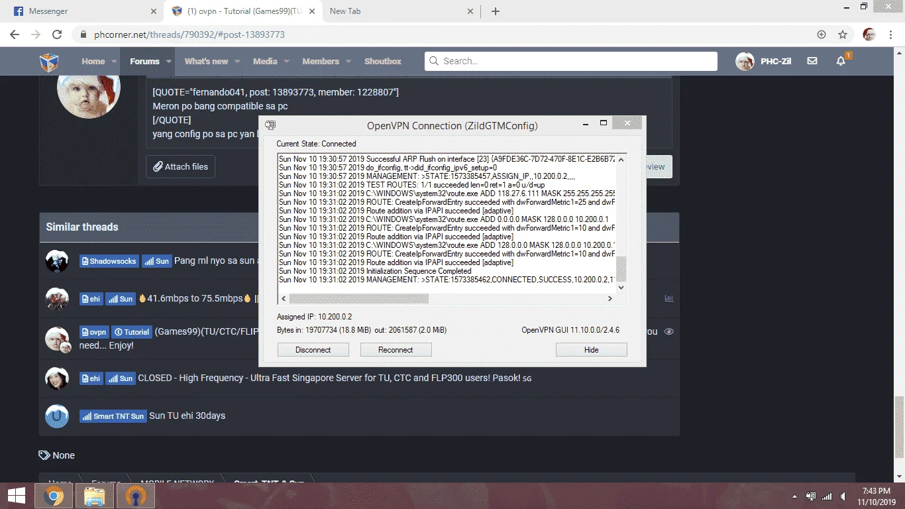Click the Similar threads heading
The width and height of the screenshot is (905, 509).
click(82, 227)
